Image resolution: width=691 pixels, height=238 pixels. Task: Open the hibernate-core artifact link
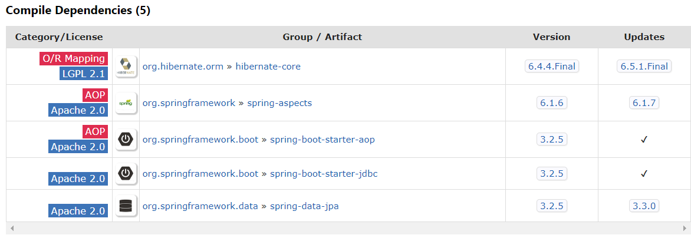(268, 67)
